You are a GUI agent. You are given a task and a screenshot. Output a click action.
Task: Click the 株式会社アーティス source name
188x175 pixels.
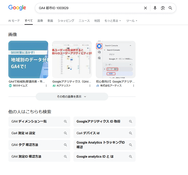[x=111, y=86]
